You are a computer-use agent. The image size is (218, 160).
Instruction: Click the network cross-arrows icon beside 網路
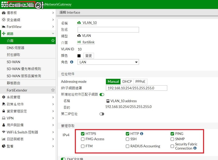click(4, 33)
